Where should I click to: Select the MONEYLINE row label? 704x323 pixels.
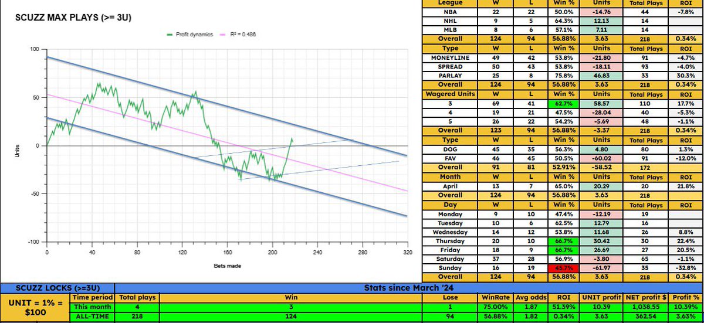(451, 58)
